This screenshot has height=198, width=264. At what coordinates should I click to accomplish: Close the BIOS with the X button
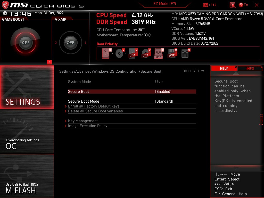pos(257,5)
